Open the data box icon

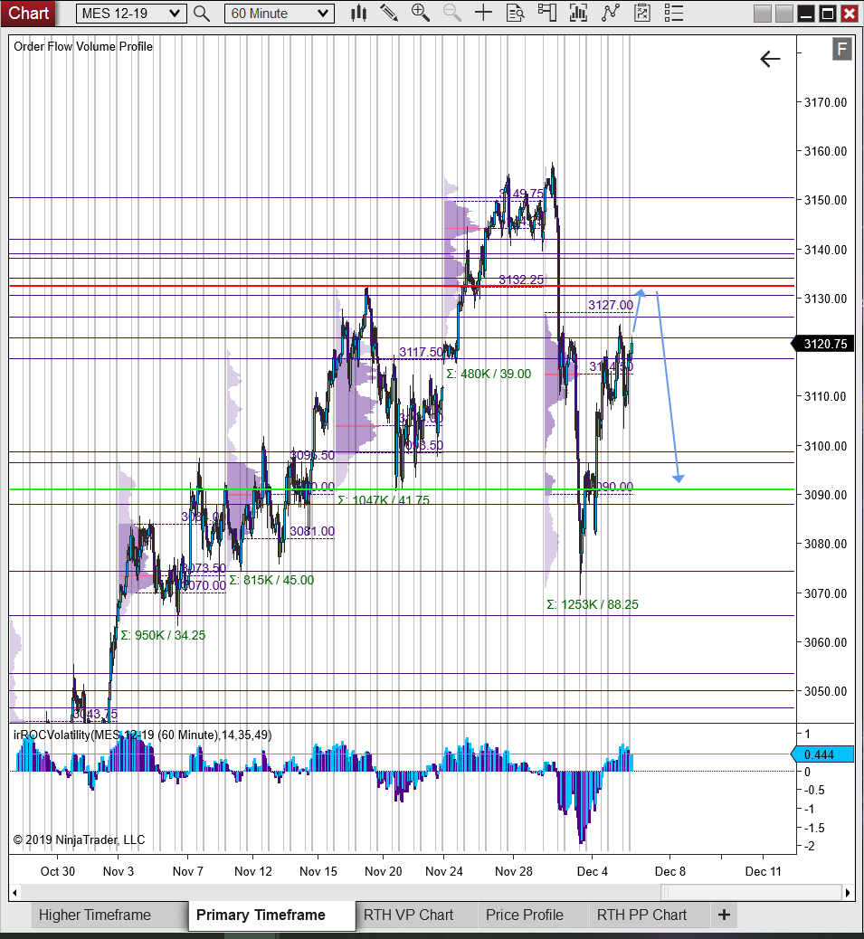[x=515, y=13]
